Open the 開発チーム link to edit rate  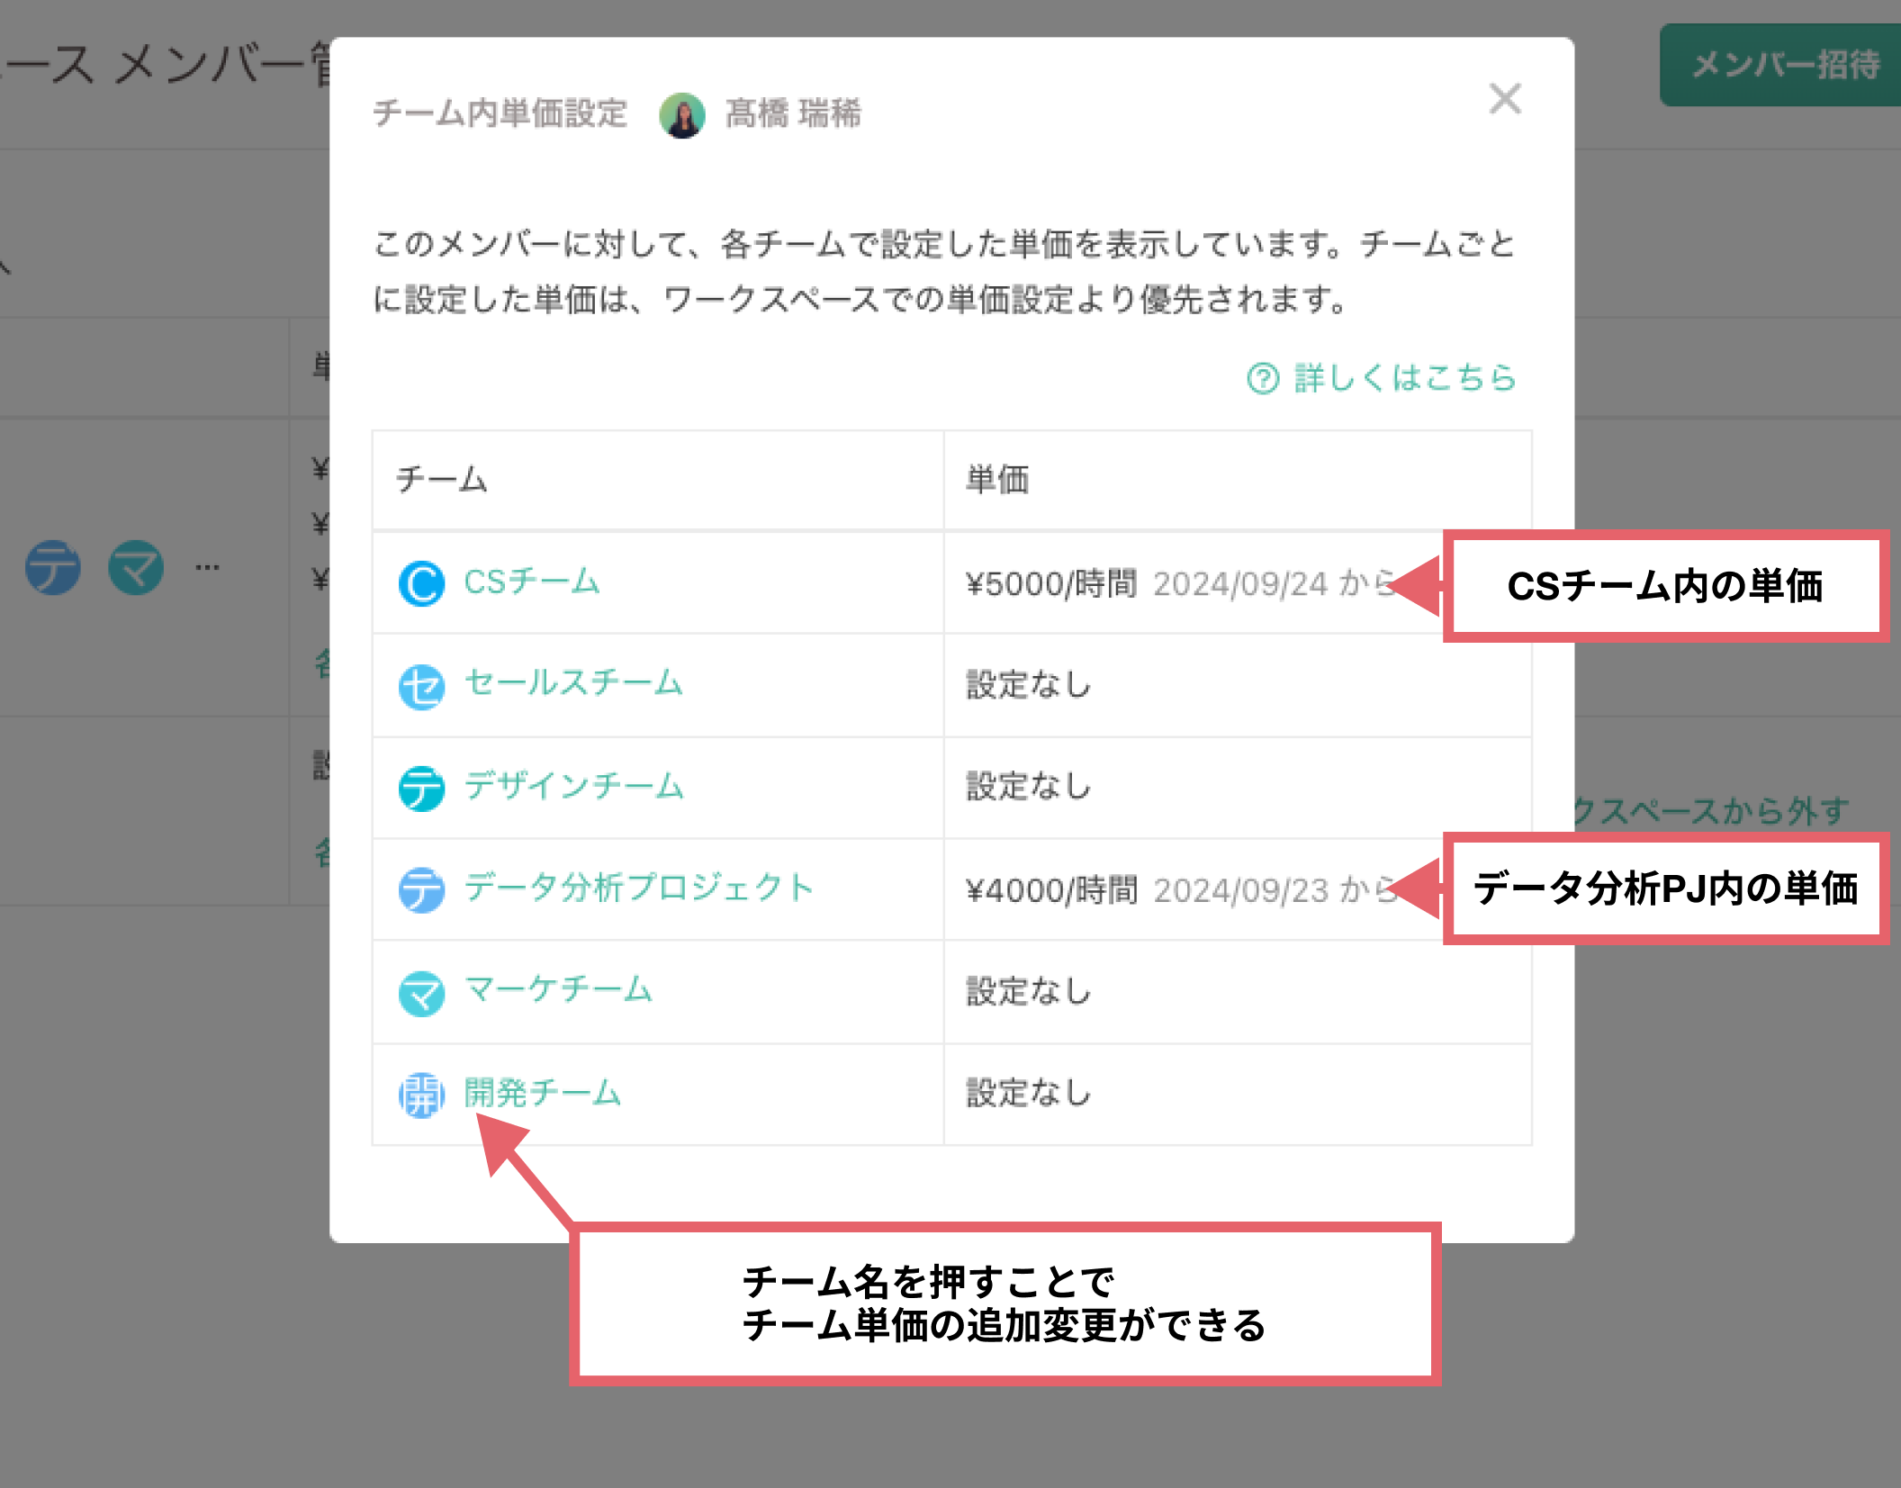(542, 1092)
